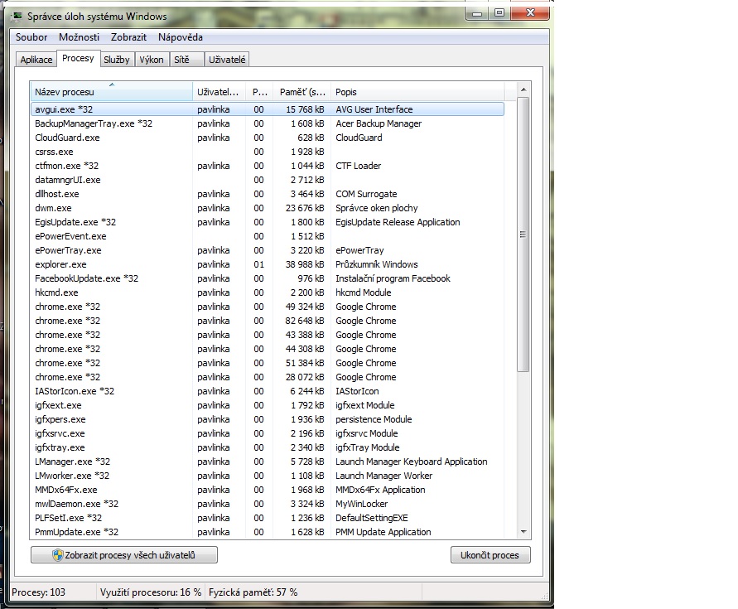Image resolution: width=738 pixels, height=609 pixels.
Task: Select the PmmUpdate.exe *32 process
Action: [x=268, y=532]
